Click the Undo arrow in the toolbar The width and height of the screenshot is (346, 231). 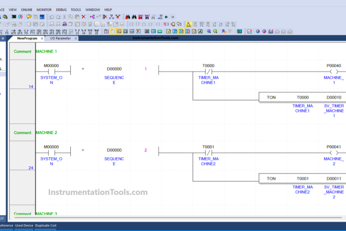[x=51, y=17]
